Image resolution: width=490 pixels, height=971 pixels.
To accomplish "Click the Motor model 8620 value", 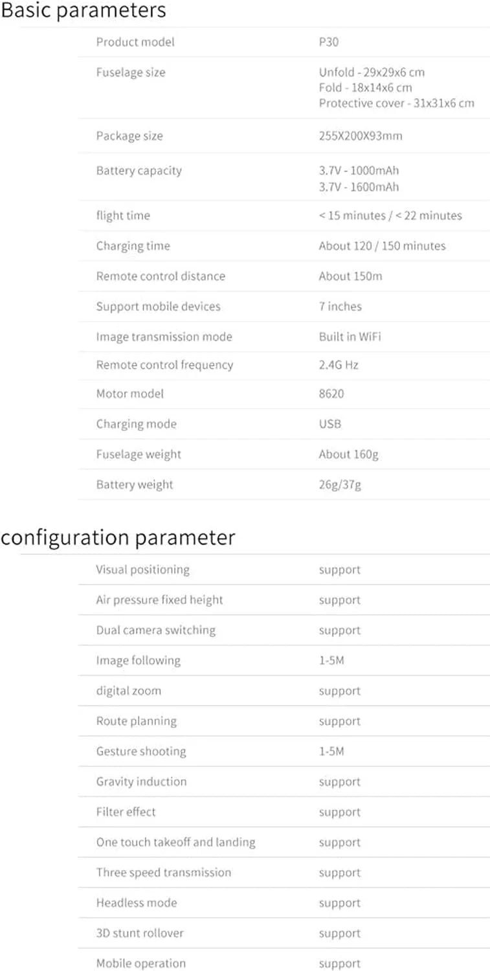I will (x=331, y=394).
